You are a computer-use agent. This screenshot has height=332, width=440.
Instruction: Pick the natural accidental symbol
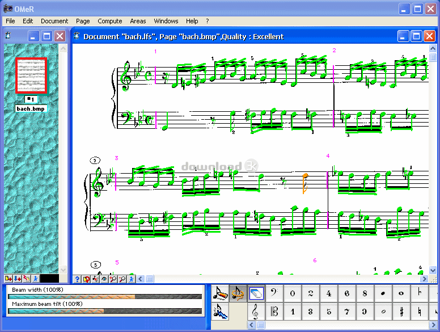(420, 312)
